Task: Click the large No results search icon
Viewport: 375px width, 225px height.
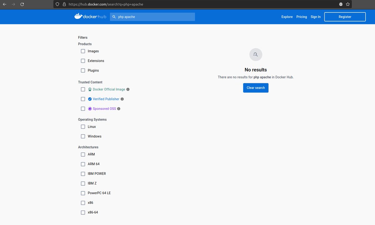Action: tap(256, 54)
